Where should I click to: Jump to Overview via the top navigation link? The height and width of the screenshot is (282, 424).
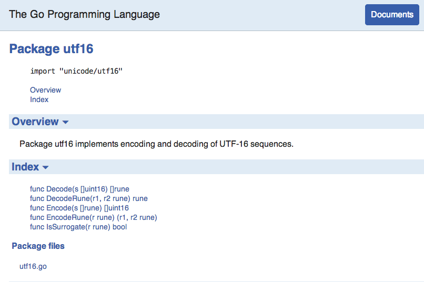[45, 90]
